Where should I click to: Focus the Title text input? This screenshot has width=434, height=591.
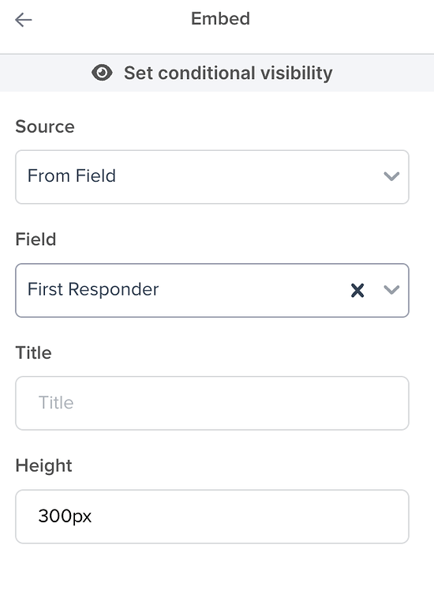212,403
